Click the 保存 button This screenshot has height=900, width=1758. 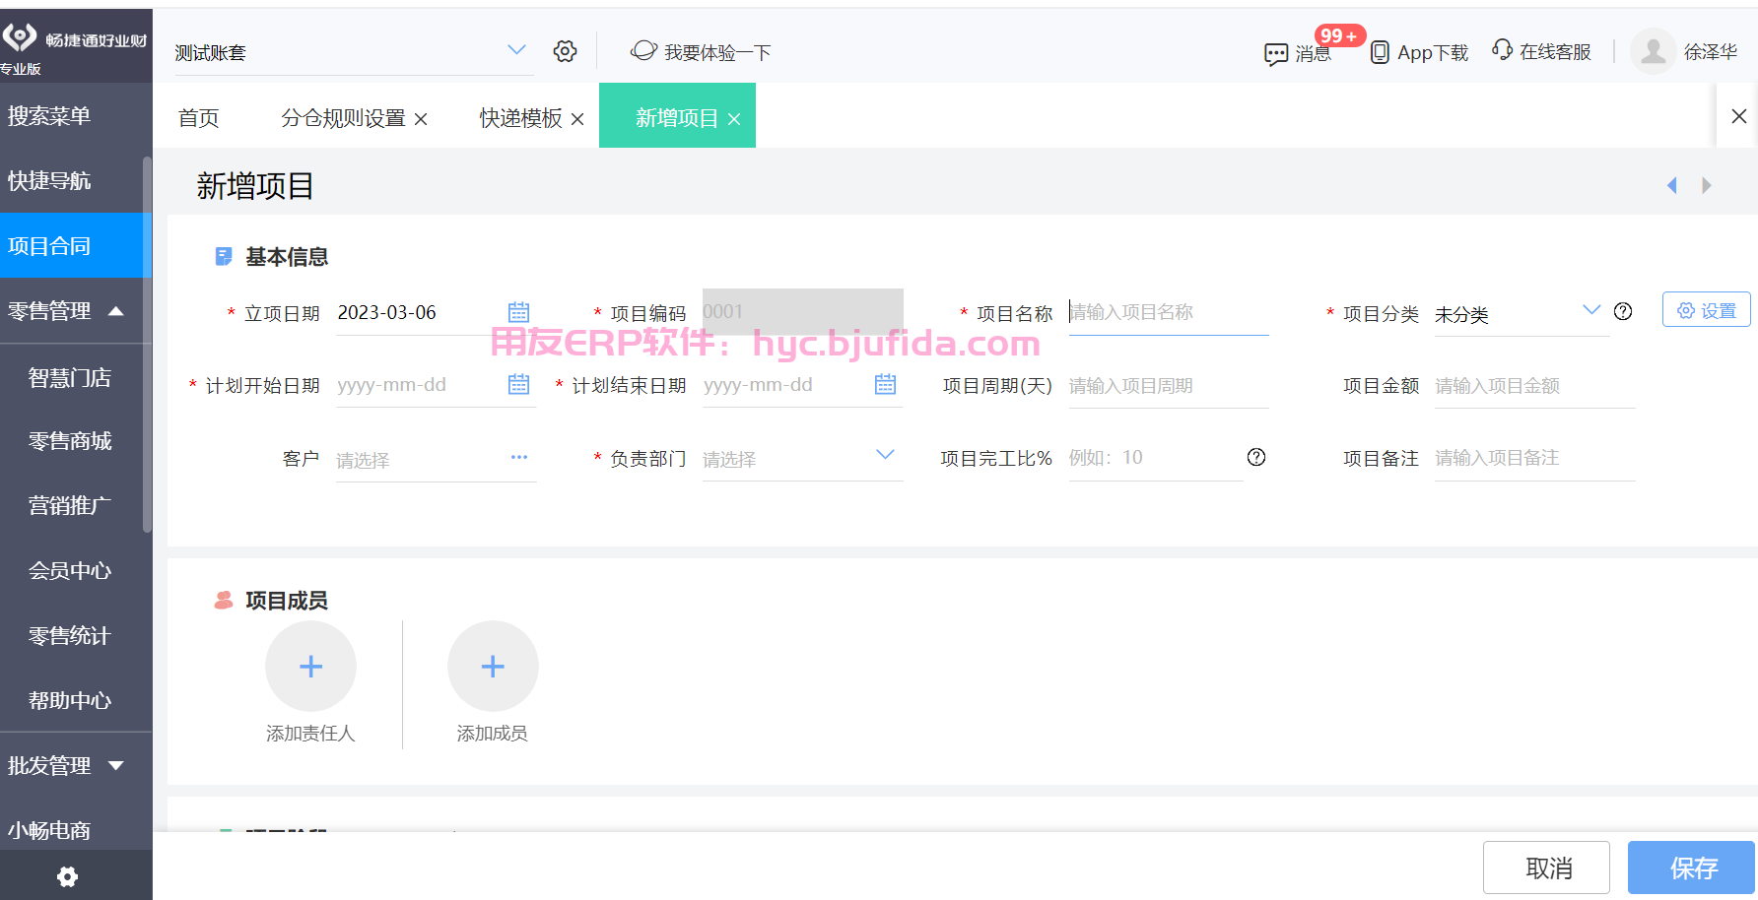pos(1692,868)
